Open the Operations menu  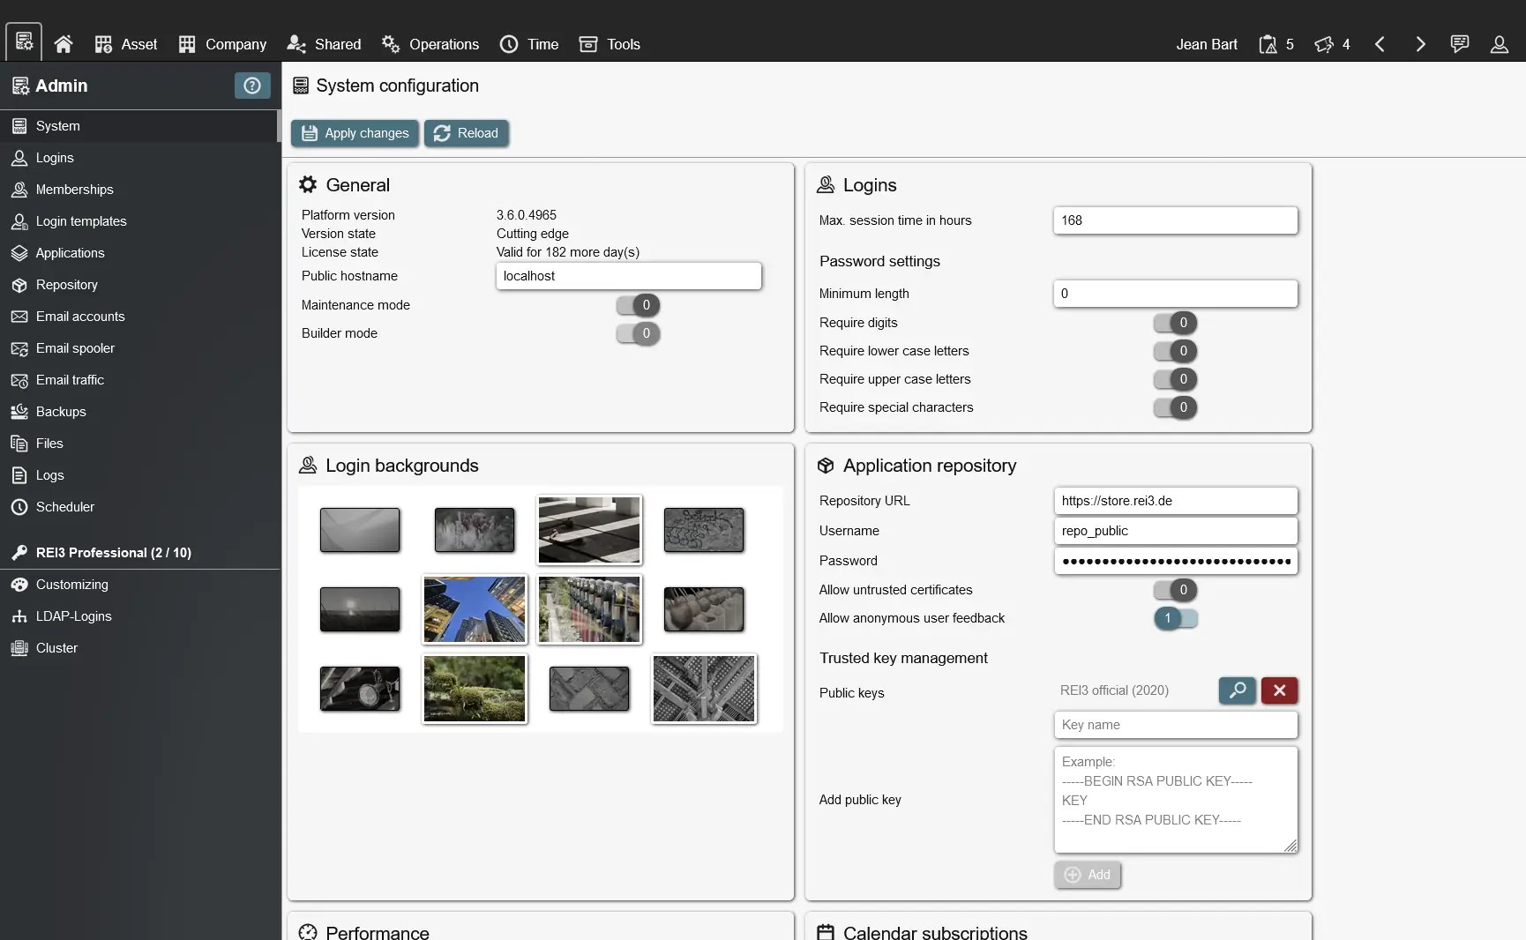[430, 43]
